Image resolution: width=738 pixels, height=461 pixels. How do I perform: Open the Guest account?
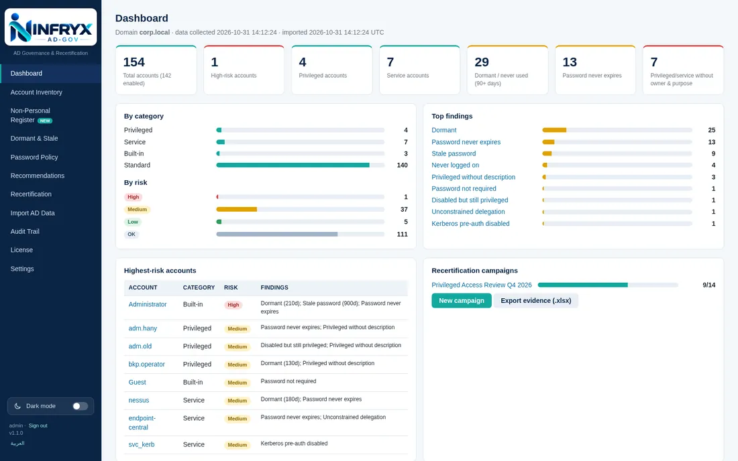pyautogui.click(x=137, y=383)
